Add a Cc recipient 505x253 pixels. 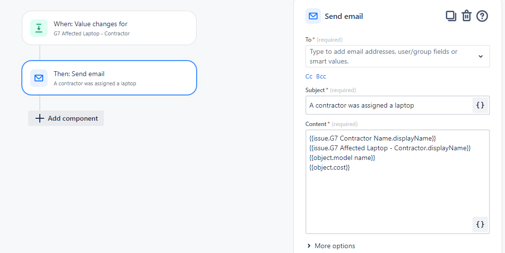[309, 77]
